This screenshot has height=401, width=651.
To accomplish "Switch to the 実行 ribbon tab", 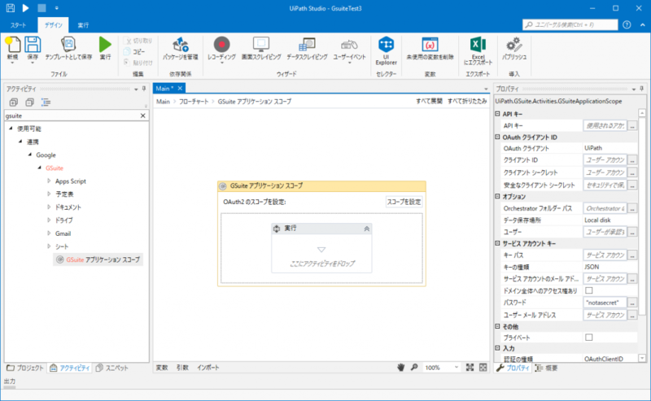I will pos(83,25).
